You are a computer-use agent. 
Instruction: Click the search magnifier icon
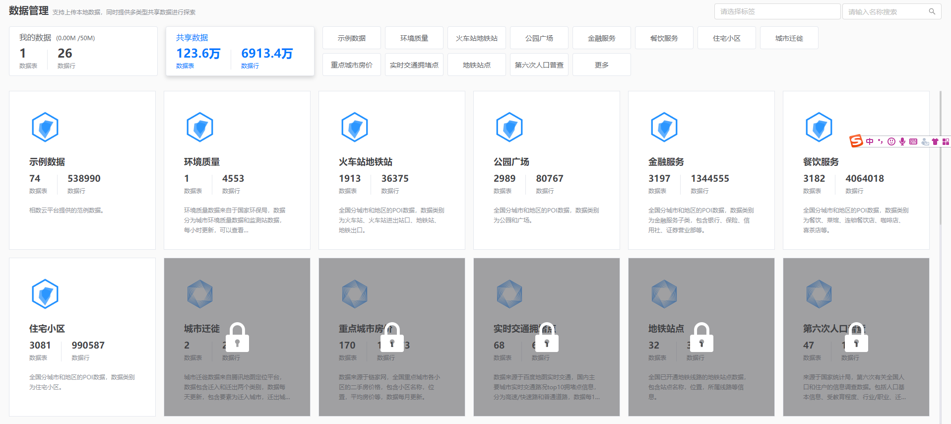click(x=932, y=11)
